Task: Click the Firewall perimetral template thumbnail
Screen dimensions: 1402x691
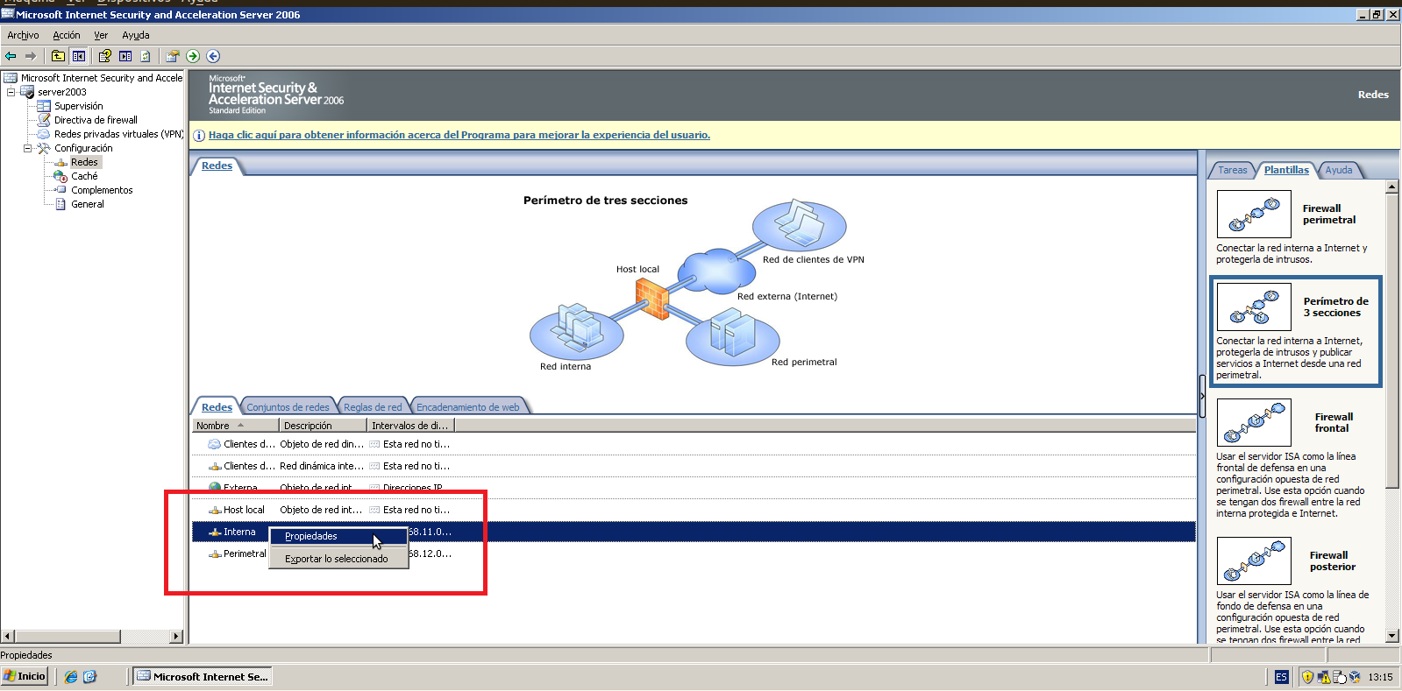Action: pos(1254,214)
